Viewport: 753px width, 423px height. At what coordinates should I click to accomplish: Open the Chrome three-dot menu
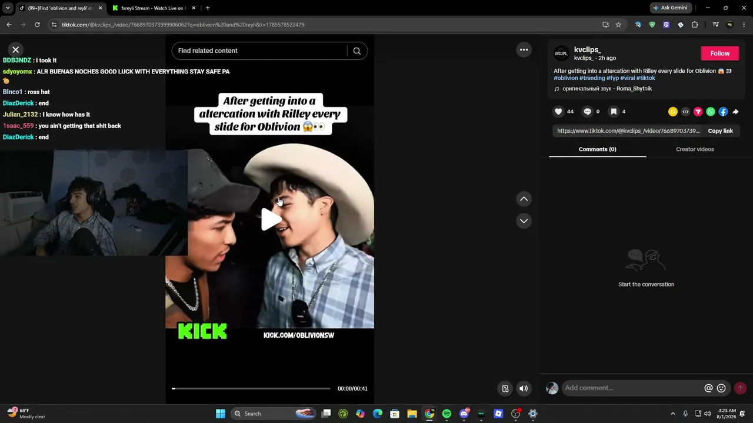tap(744, 25)
